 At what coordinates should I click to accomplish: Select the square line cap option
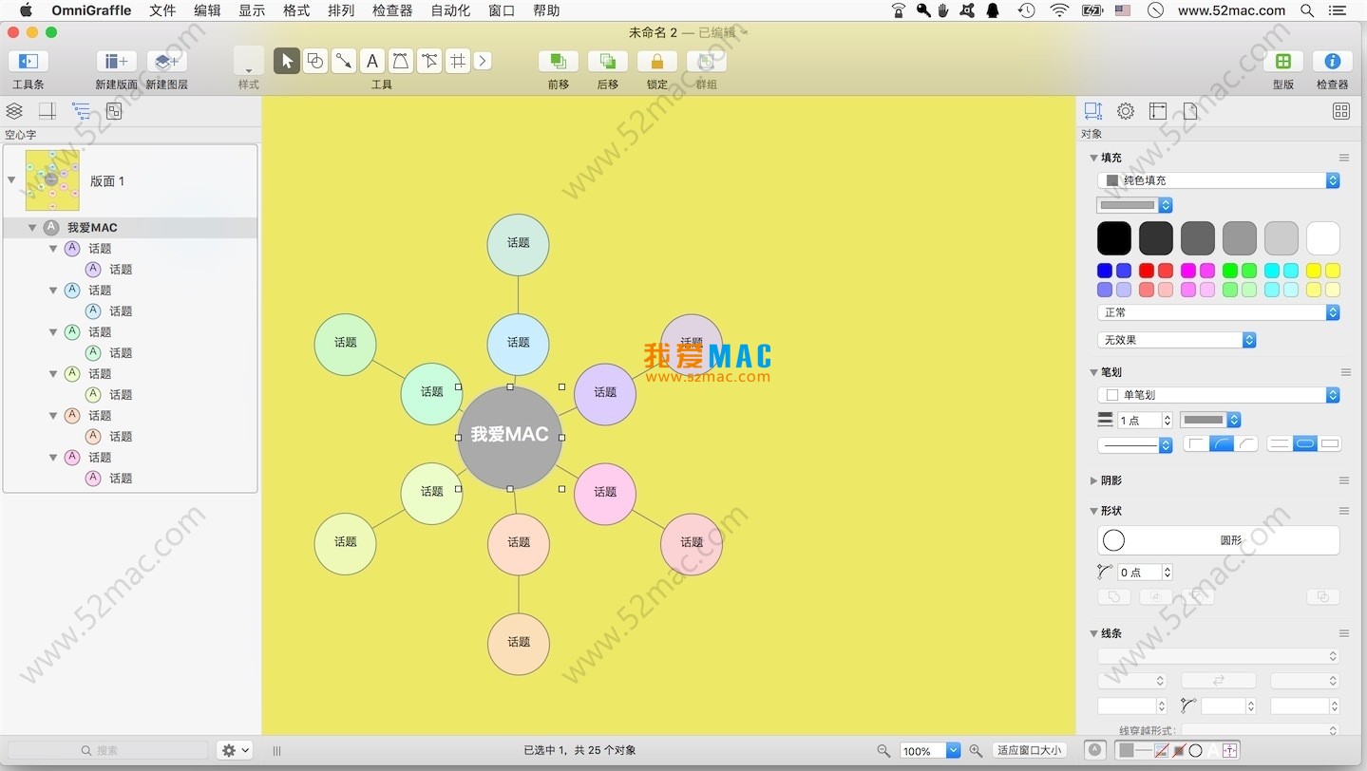point(1330,444)
